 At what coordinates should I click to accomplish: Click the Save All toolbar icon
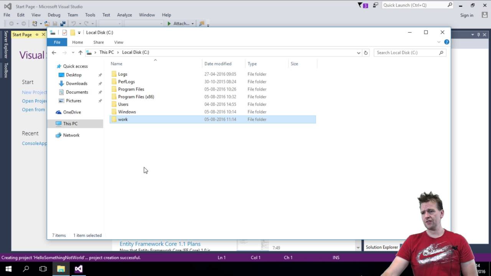point(63,24)
